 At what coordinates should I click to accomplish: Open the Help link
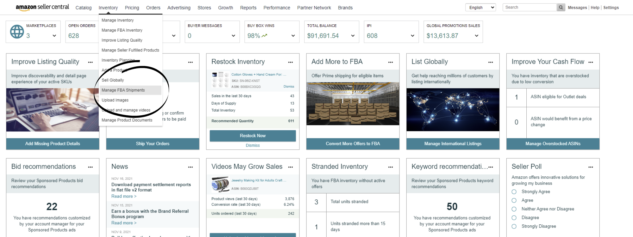595,8
